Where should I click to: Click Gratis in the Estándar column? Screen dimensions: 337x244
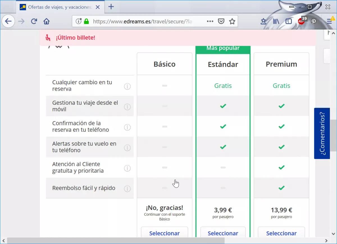[x=223, y=86]
